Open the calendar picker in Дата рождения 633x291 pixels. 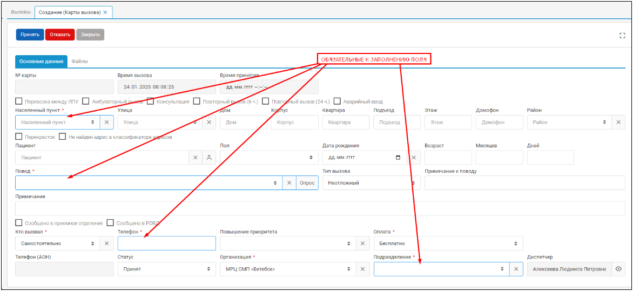(x=398, y=158)
